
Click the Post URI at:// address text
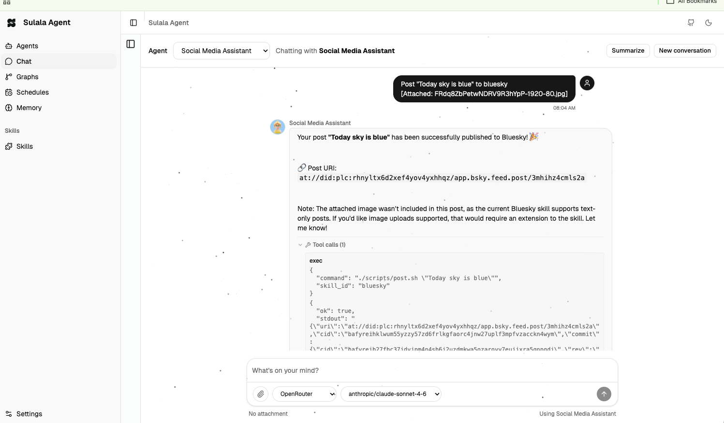point(442,178)
